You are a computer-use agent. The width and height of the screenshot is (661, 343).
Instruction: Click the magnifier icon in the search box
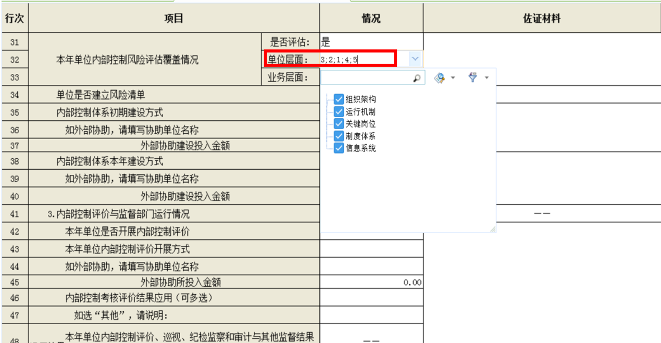[417, 79]
